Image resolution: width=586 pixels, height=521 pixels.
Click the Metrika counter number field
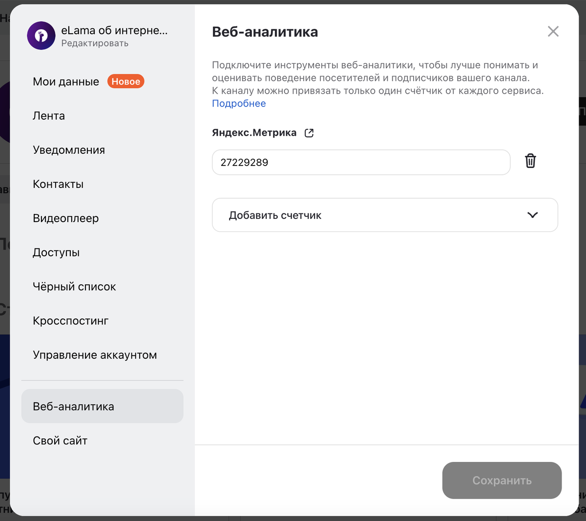pos(361,162)
